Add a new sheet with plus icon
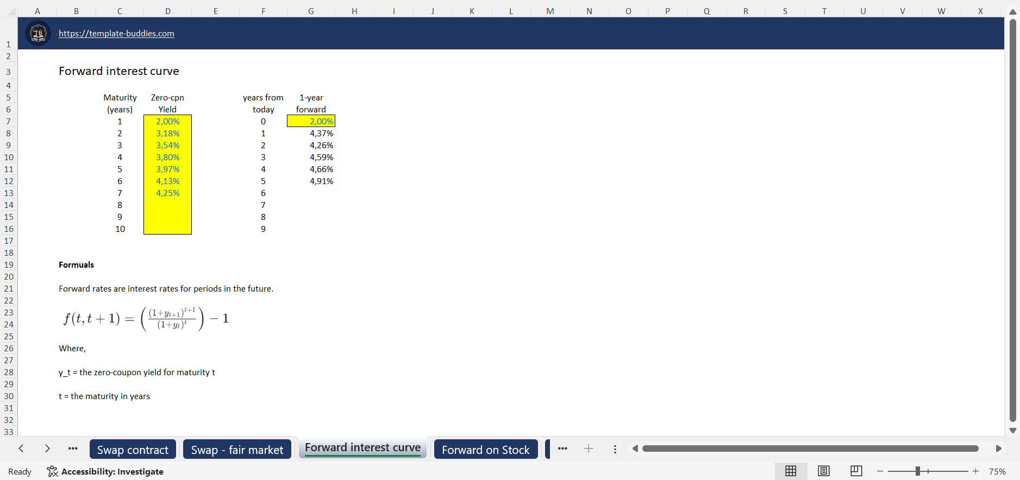The image size is (1020, 480). click(x=589, y=449)
